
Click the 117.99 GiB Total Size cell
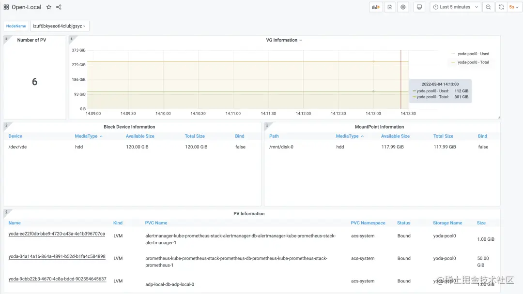click(x=445, y=147)
